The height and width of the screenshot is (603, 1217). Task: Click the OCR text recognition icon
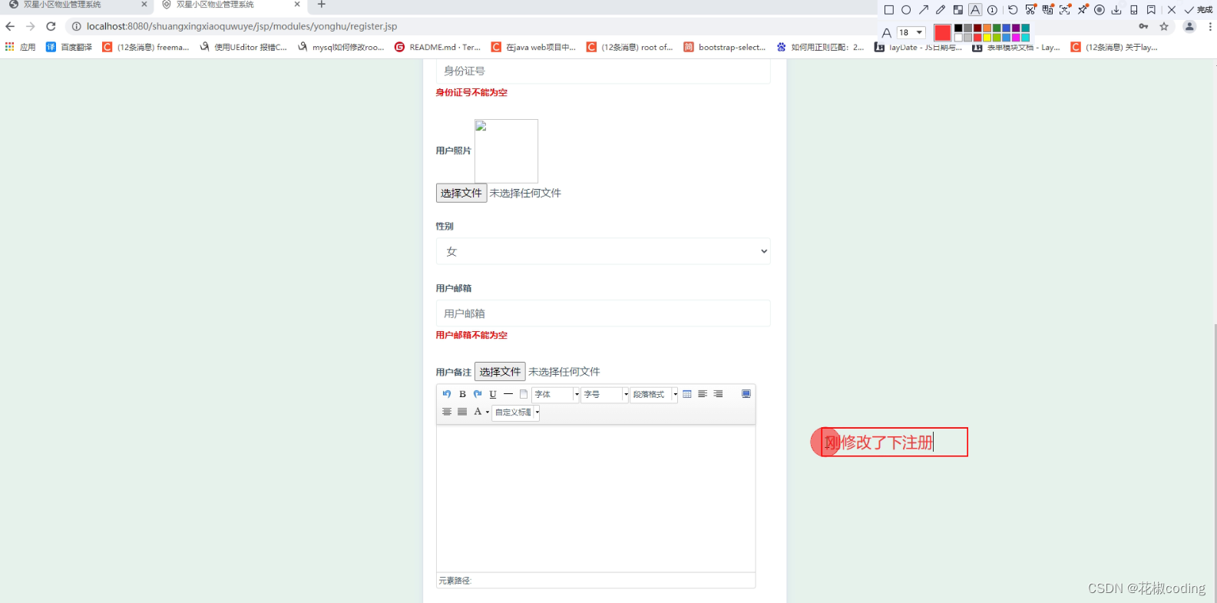[x=1065, y=10]
